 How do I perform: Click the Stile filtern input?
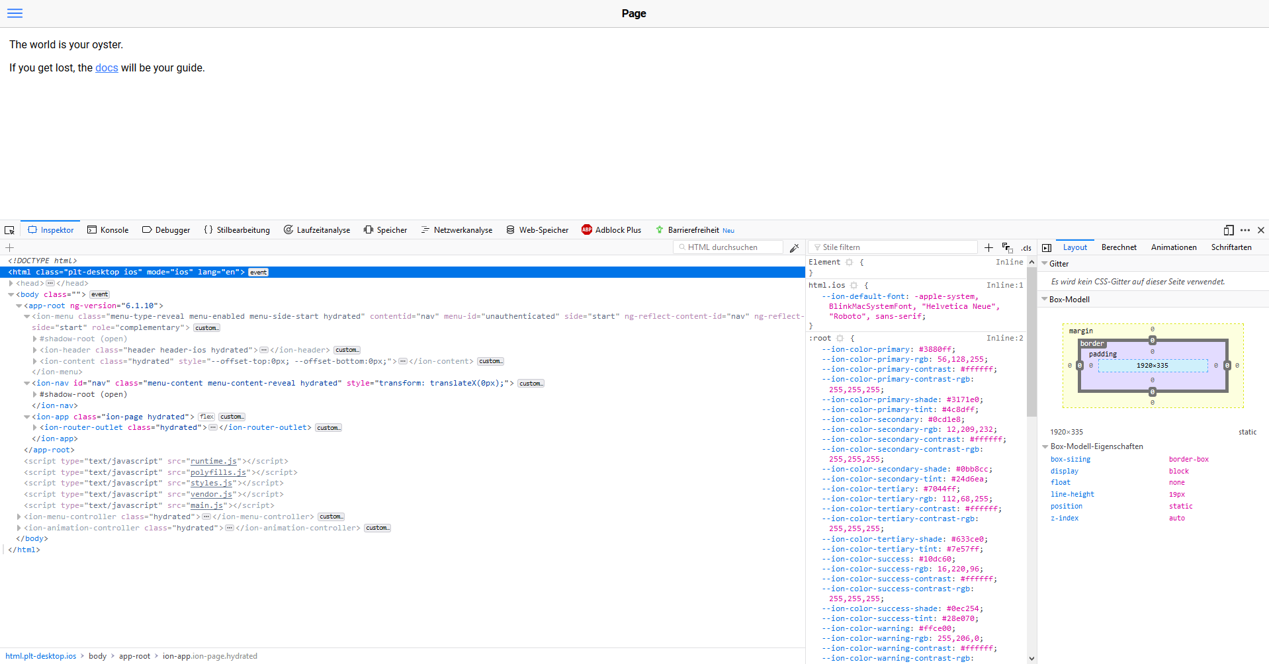893,247
